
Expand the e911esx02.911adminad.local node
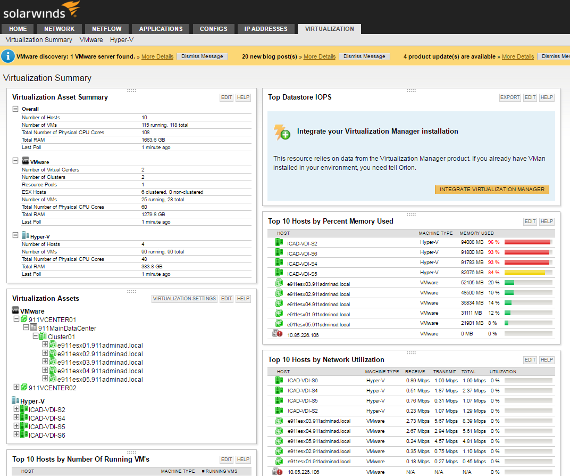click(45, 352)
